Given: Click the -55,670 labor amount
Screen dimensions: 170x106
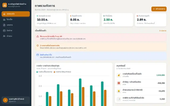Looking at the screenshot, I should [x=161, y=91].
